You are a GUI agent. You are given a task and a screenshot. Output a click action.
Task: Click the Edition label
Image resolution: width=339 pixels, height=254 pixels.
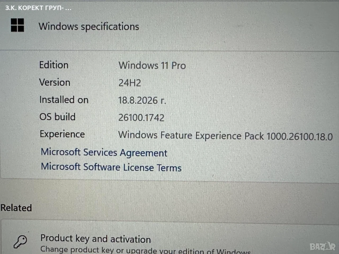click(54, 65)
